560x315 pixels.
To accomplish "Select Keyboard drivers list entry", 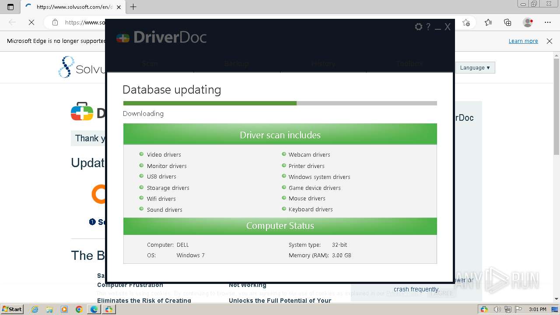I will click(x=311, y=209).
